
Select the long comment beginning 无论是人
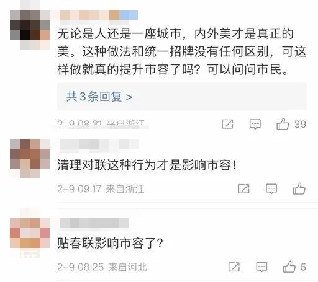[x=182, y=51]
